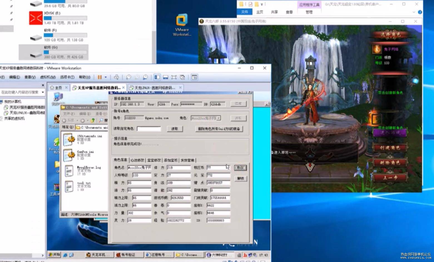Click the delete all Guid-0 equipment button
Screen dimensions: 434x262
tap(219, 129)
